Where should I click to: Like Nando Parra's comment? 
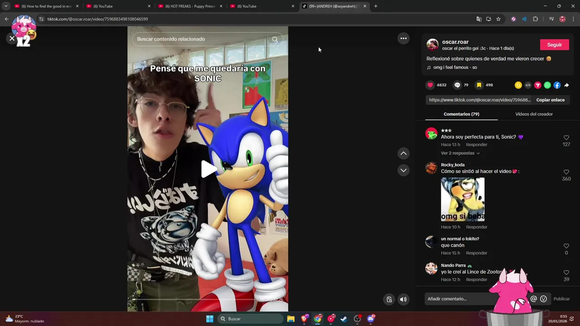(x=566, y=273)
